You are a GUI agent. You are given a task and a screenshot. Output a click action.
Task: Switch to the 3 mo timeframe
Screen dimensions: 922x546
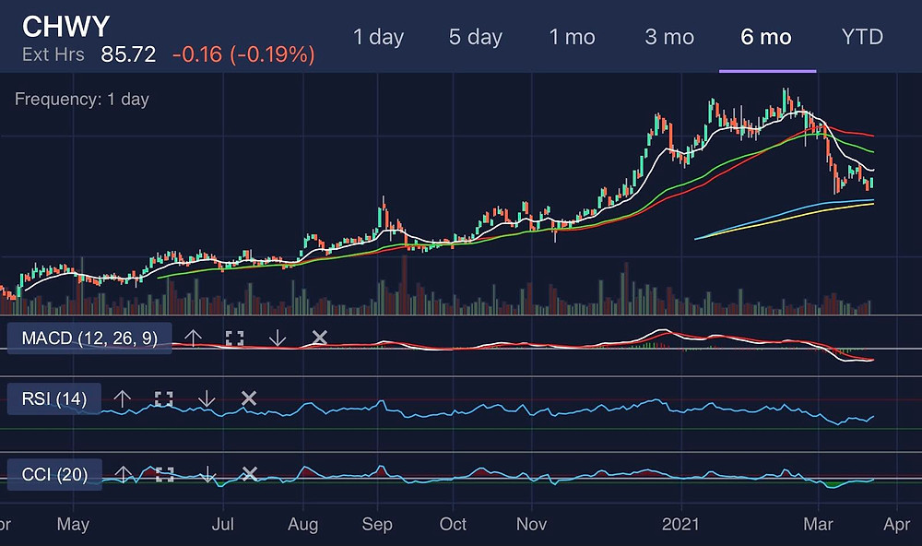pos(669,37)
